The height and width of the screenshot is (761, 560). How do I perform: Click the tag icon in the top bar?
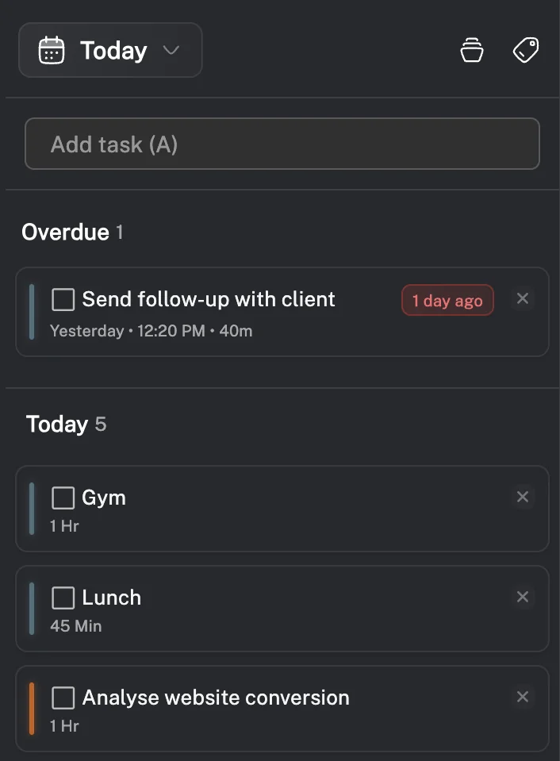[x=525, y=49]
